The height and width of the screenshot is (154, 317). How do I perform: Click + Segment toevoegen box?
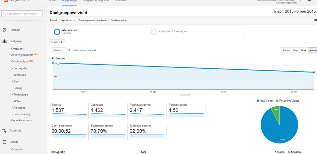click(x=195, y=32)
